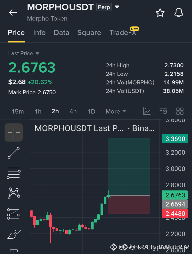Select the horizontal lines tool
Image resolution: width=192 pixels, height=254 pixels.
[x=14, y=173]
